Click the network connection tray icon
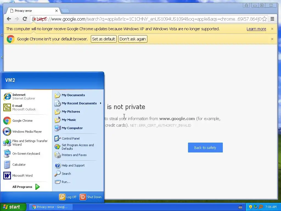Viewport: 281px width, 211px height. (x=255, y=207)
